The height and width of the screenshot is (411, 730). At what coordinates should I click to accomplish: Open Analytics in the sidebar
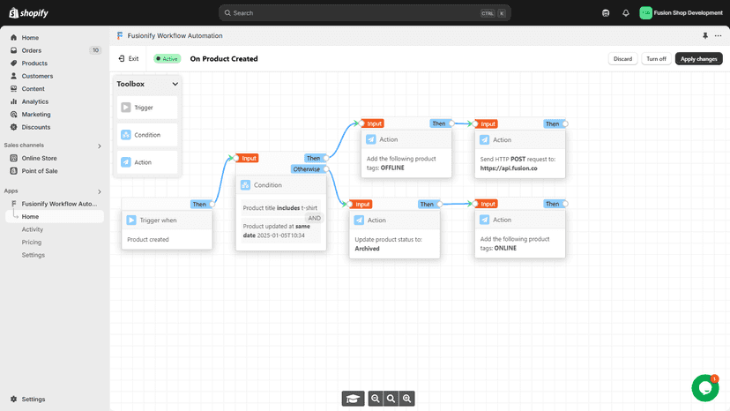click(34, 101)
